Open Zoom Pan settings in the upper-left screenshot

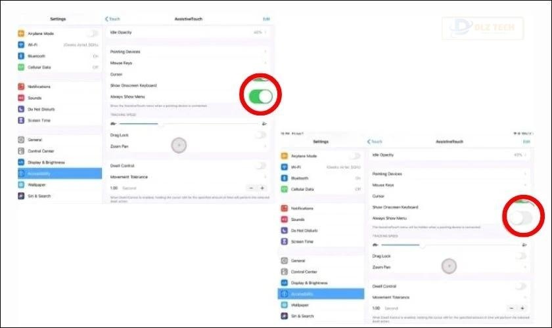(187, 146)
